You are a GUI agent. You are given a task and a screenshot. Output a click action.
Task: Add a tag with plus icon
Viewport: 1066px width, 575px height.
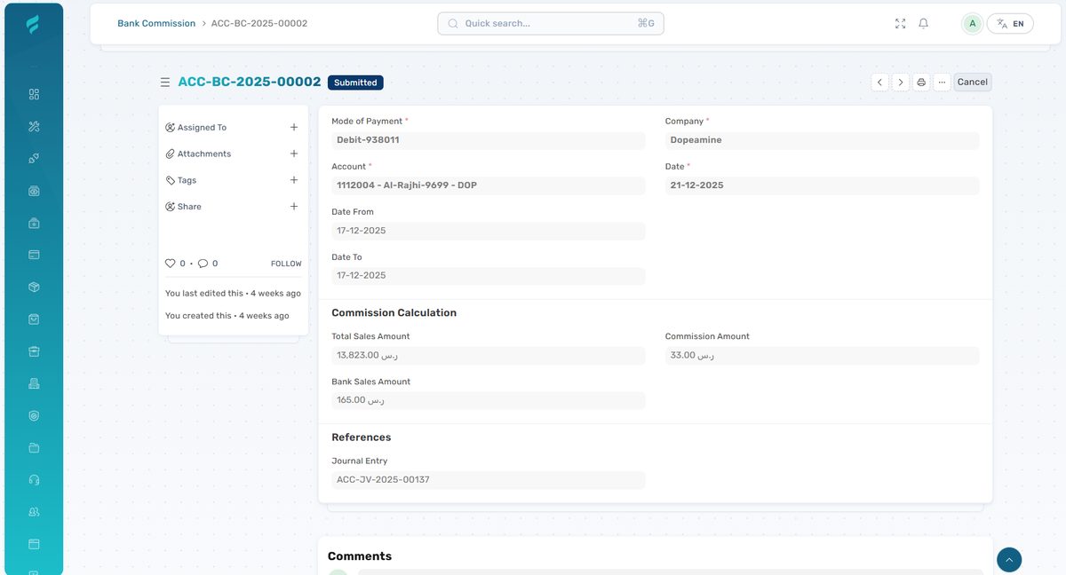(294, 180)
